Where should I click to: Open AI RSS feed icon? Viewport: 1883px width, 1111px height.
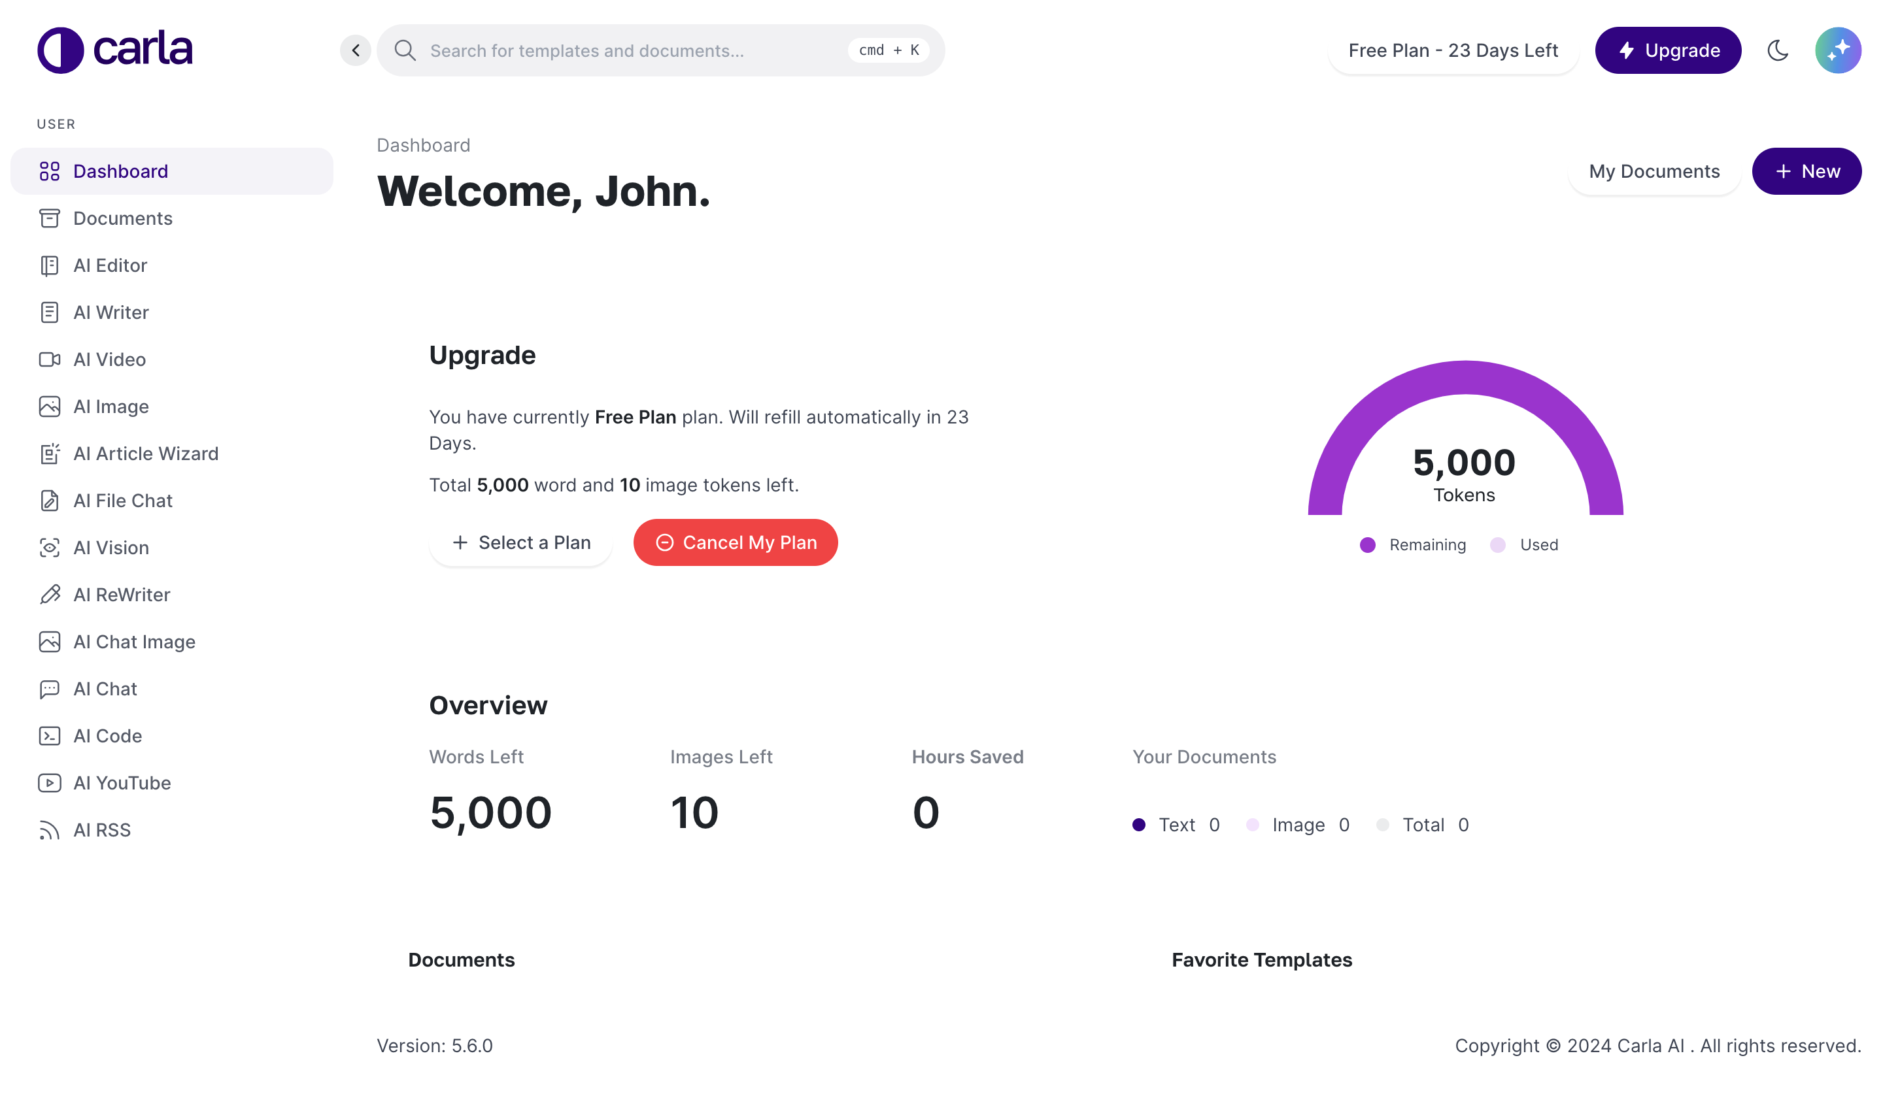(50, 830)
